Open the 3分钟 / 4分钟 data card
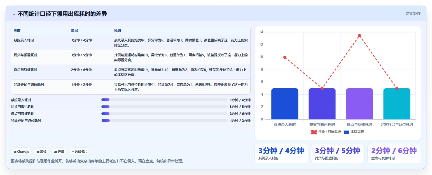This screenshot has height=175, width=432. pyautogui.click(x=281, y=153)
